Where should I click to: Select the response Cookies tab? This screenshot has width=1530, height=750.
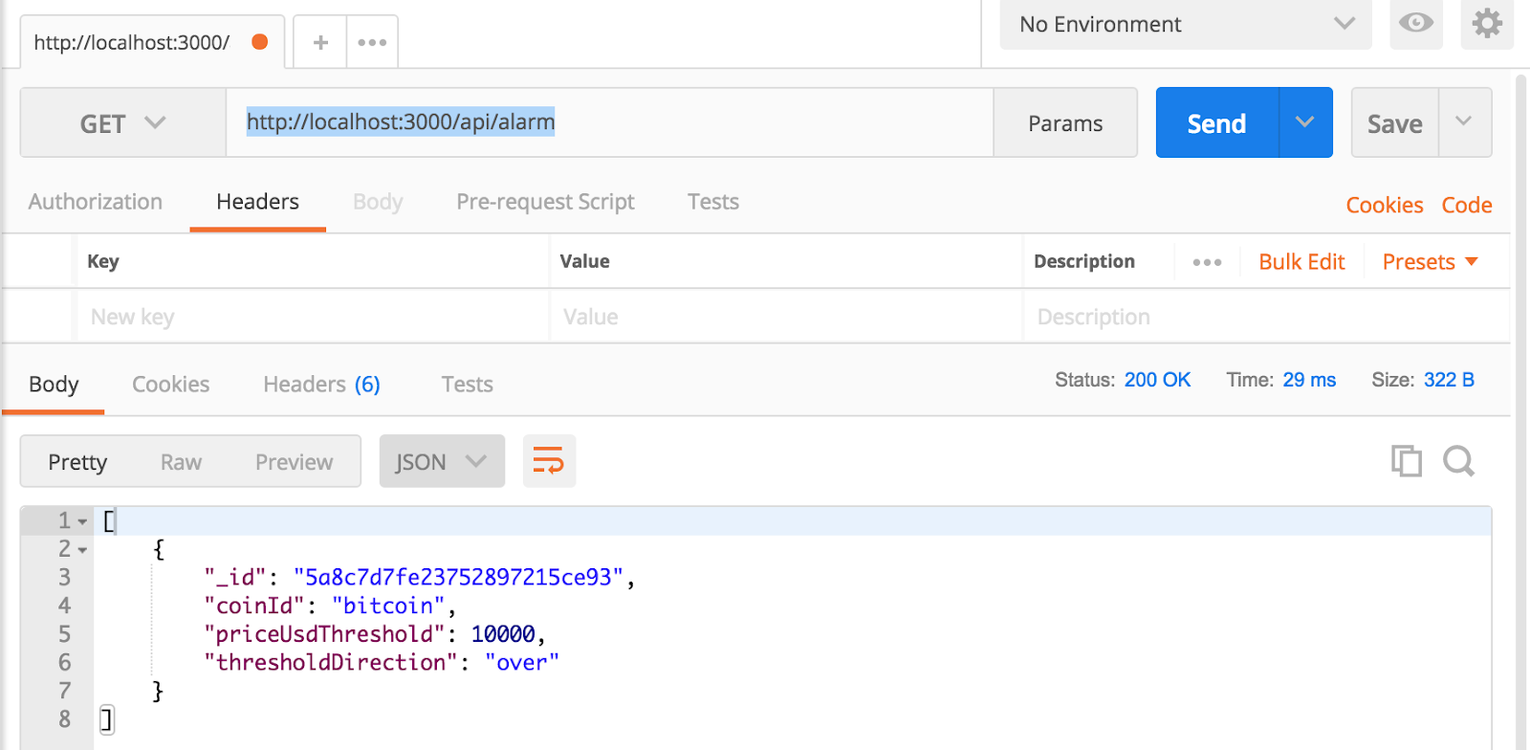click(170, 385)
